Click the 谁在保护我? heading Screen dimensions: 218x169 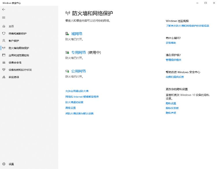click(173, 55)
